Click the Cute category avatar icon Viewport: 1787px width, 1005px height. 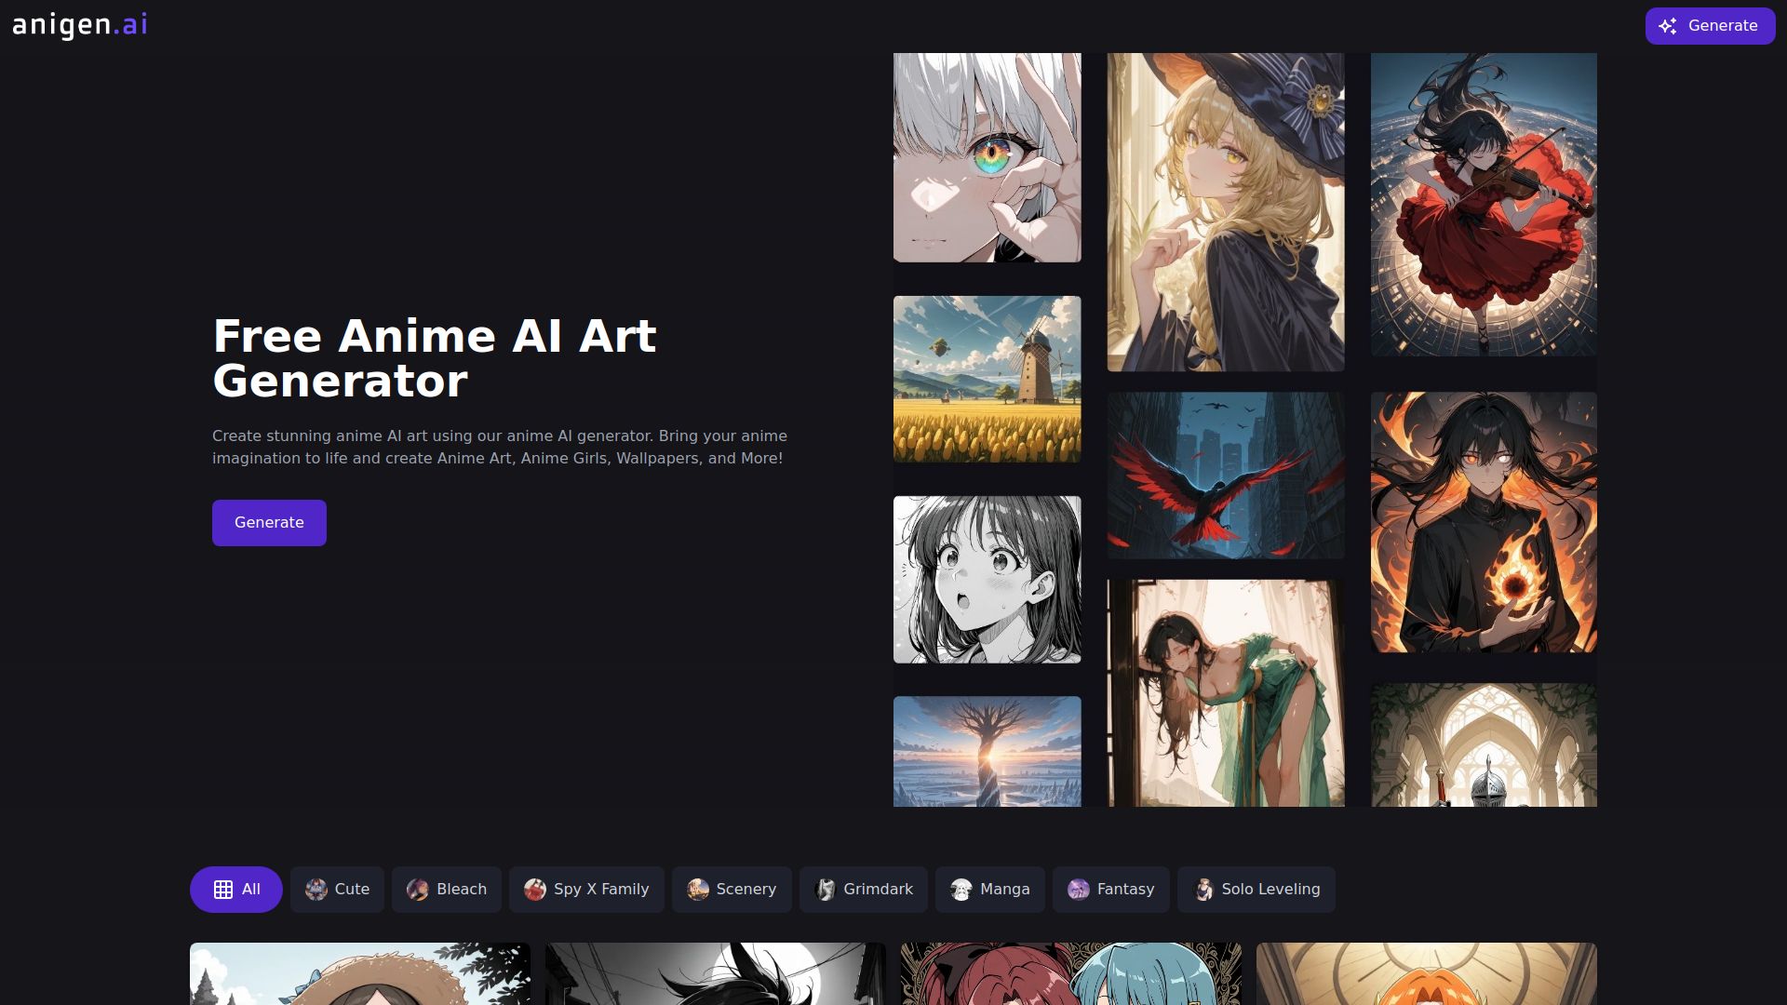(x=316, y=889)
